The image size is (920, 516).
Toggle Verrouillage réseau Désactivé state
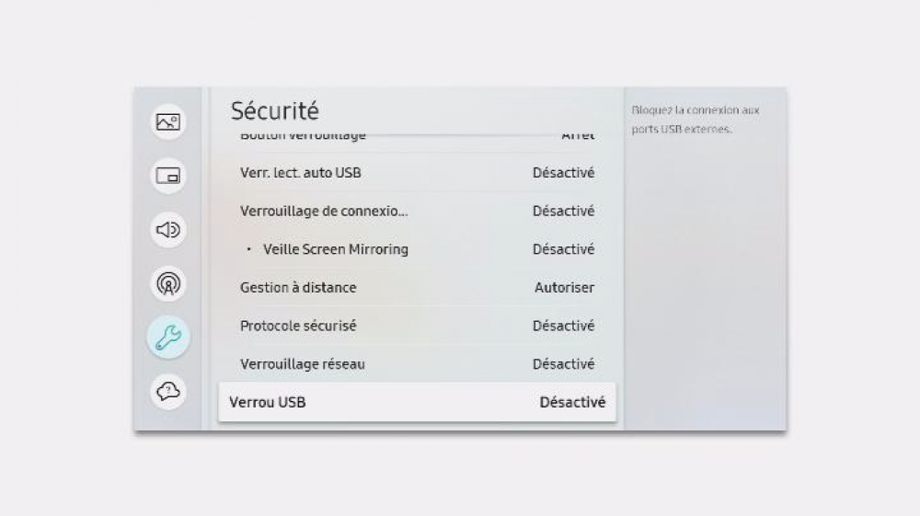point(563,364)
